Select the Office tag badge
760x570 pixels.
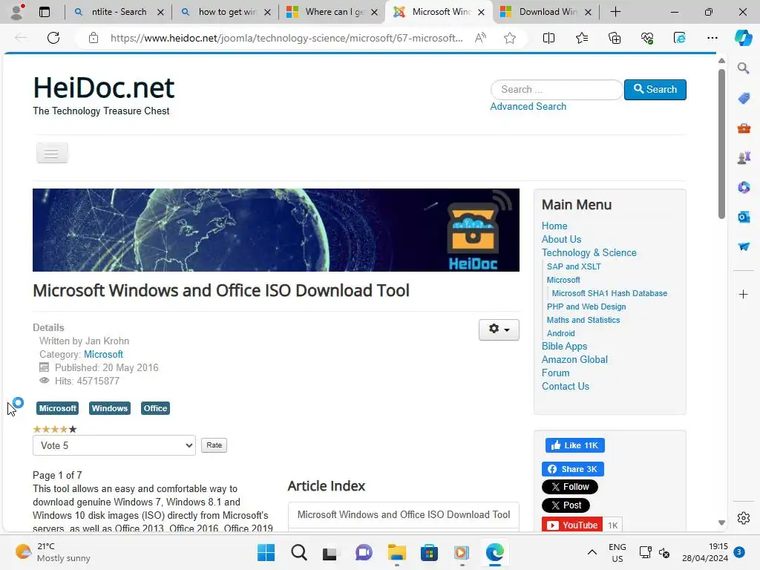pos(155,408)
